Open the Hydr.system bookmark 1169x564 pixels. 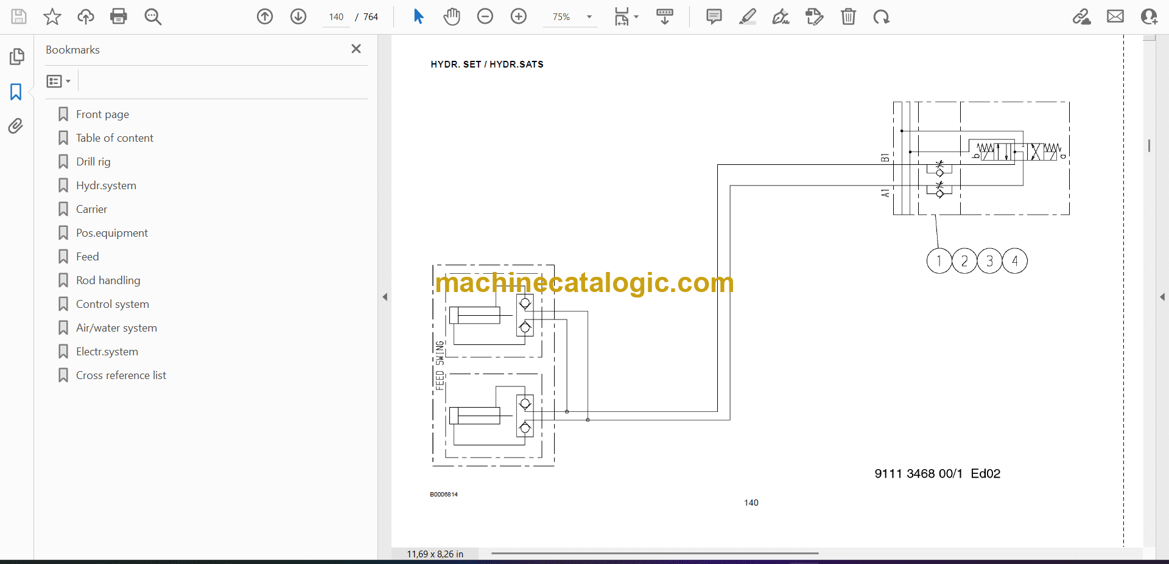106,186
